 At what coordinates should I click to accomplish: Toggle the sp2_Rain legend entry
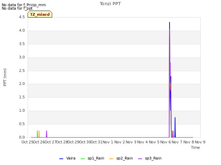click(121, 158)
